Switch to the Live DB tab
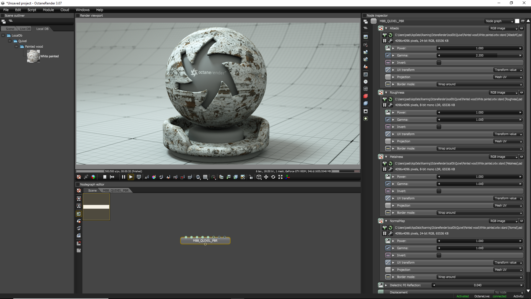The image size is (531, 299). pyautogui.click(x=25, y=29)
